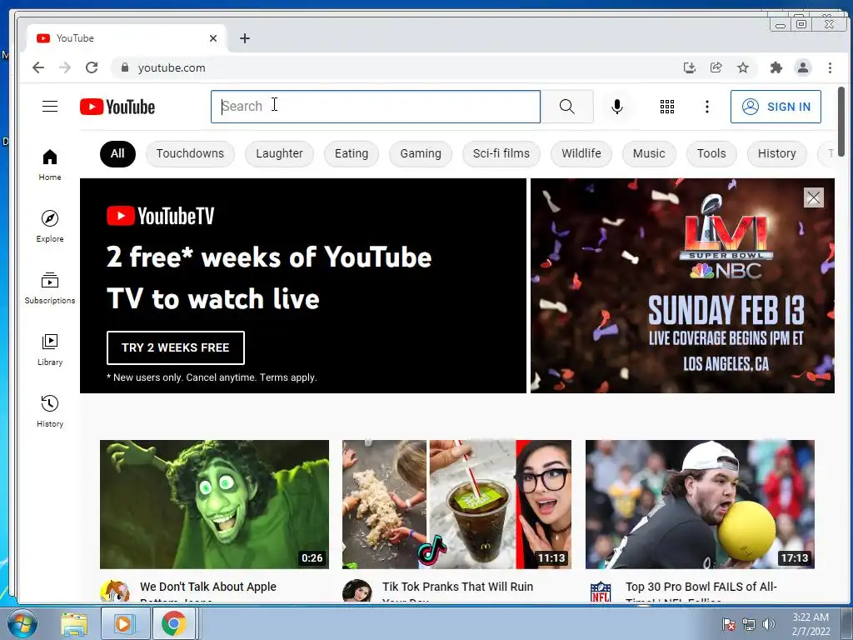Go to Home in sidebar

(50, 165)
